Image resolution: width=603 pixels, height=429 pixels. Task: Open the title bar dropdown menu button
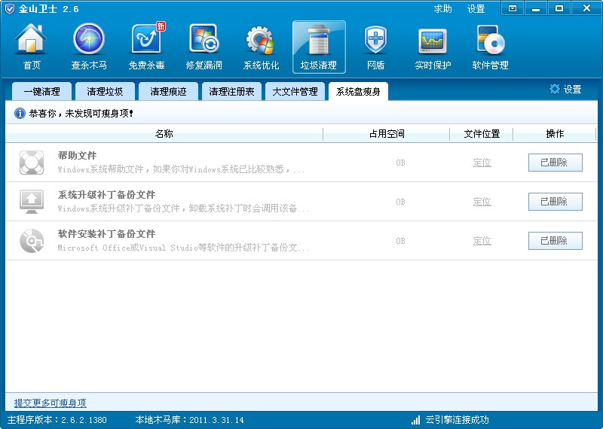click(513, 8)
